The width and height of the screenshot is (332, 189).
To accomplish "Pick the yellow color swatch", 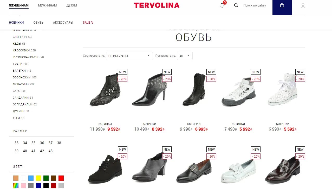I will 38,178.
